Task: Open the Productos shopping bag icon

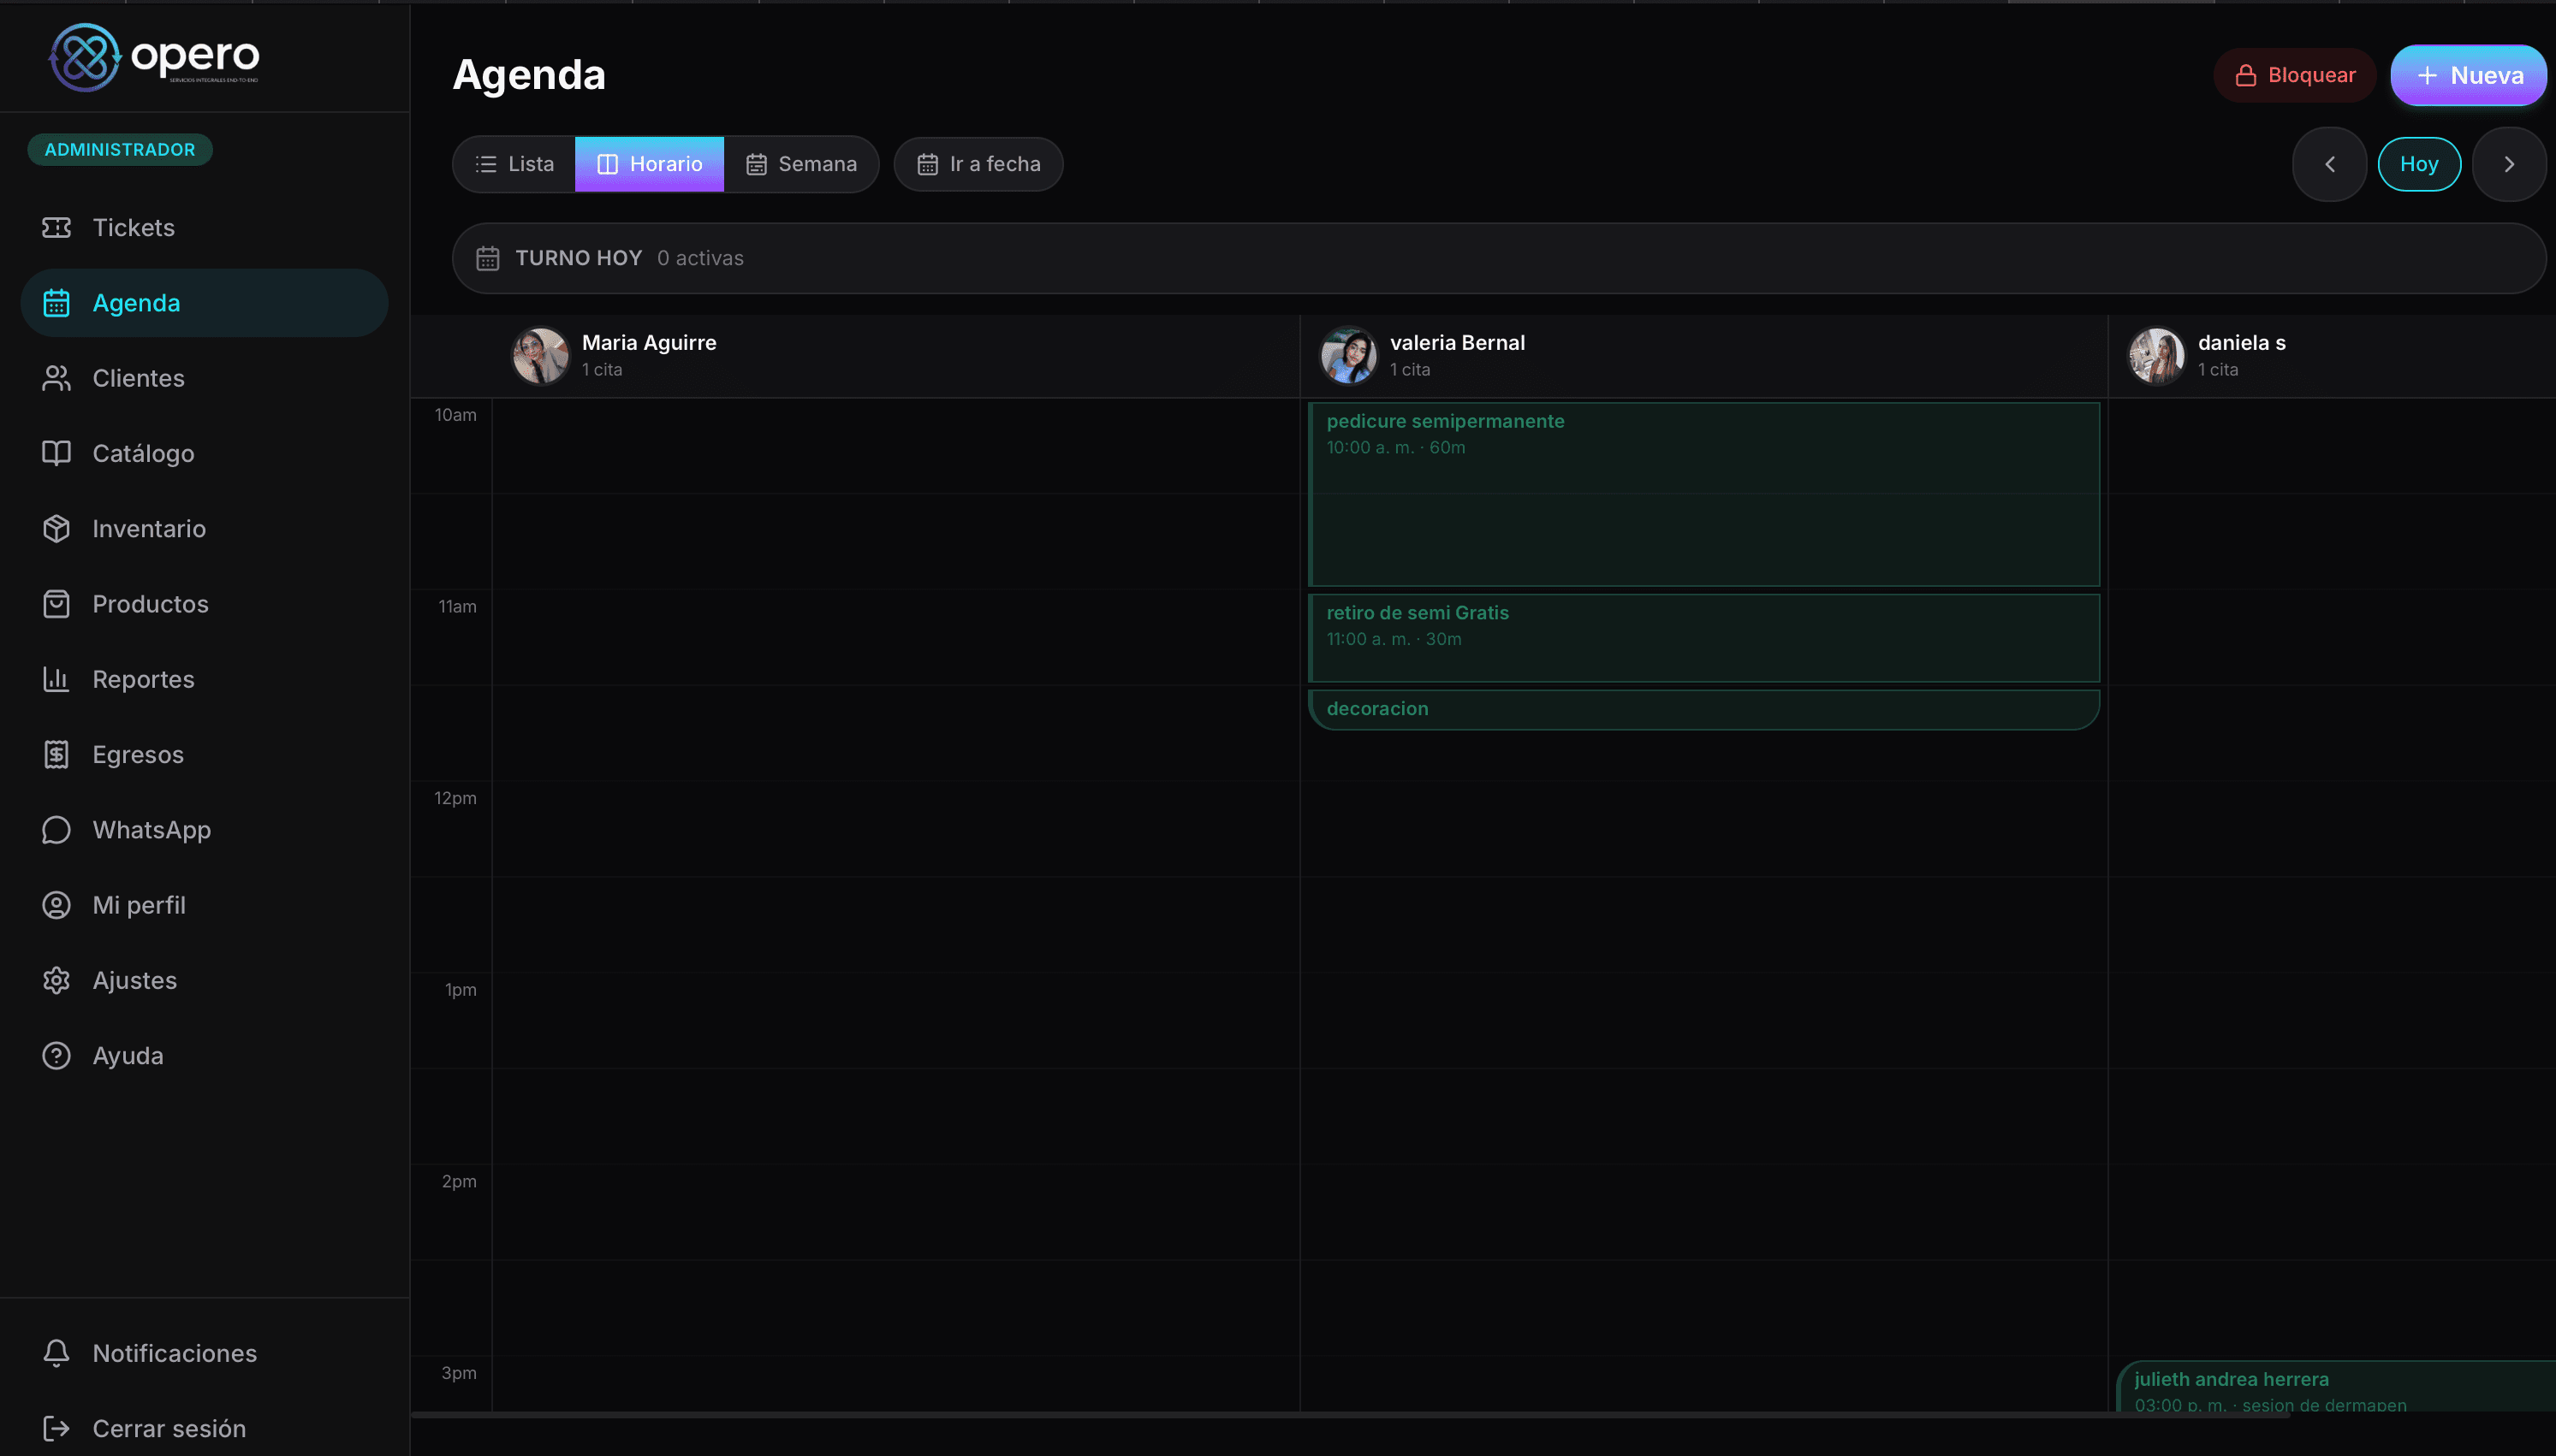Action: pos(56,604)
